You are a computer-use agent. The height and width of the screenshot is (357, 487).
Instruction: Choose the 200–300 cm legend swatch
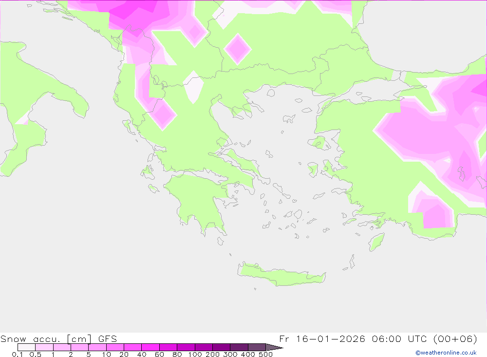coord(222,347)
